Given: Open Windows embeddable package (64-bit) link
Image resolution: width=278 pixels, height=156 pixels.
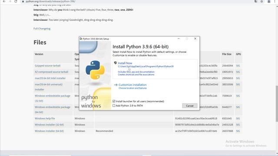Looking at the screenshot, I should (53, 110).
